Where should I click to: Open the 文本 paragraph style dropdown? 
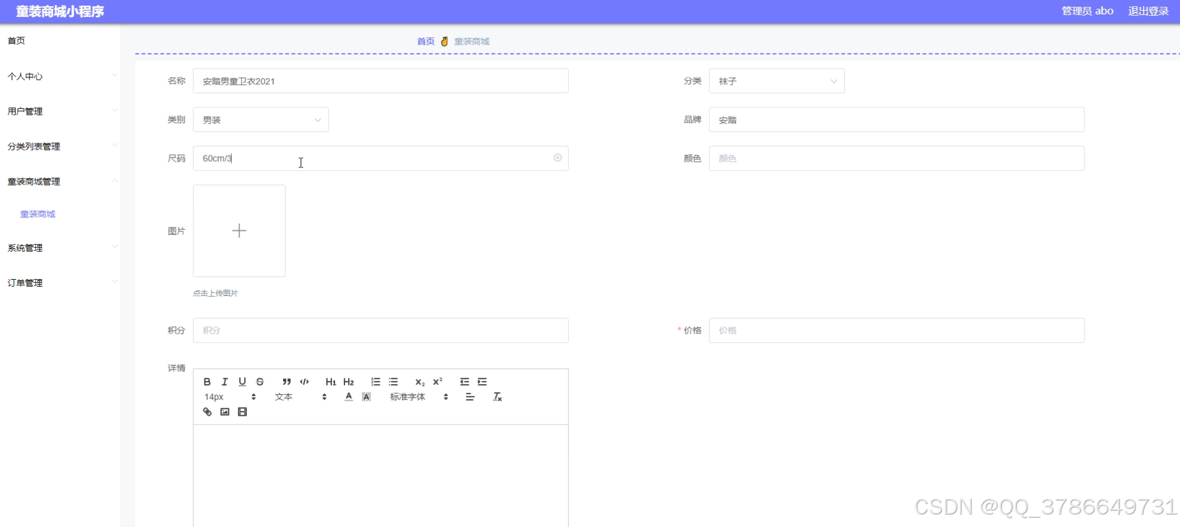coord(300,396)
